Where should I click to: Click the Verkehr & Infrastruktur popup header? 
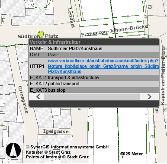pyautogui.click(x=94, y=42)
